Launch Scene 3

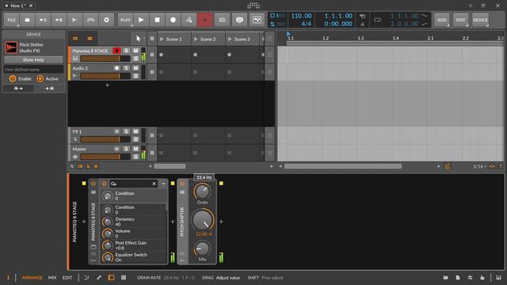[230, 39]
